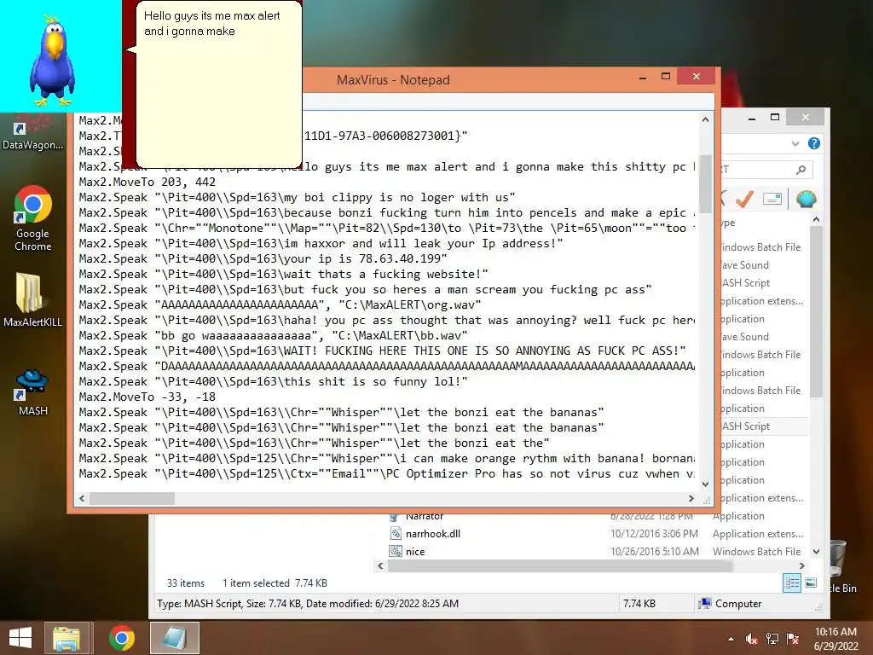Screen dimensions: 873x655
Task: Open the MaxAlertKILL folder on the desktop
Action: (x=33, y=299)
